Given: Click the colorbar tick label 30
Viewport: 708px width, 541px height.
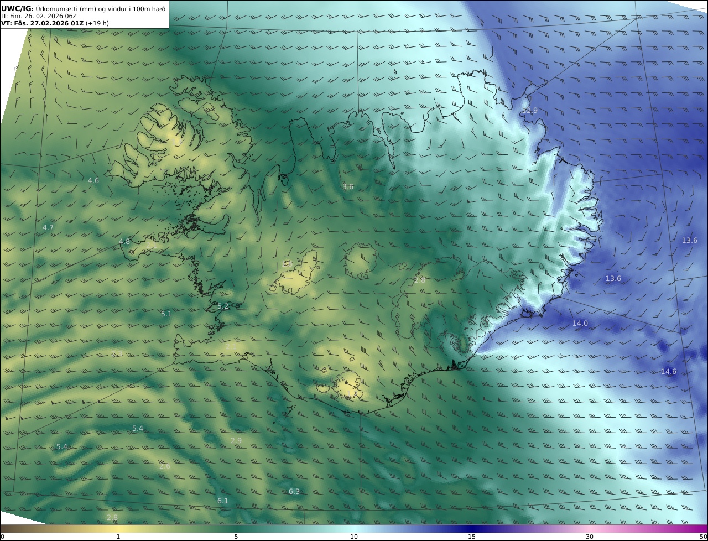Looking at the screenshot, I should point(590,537).
